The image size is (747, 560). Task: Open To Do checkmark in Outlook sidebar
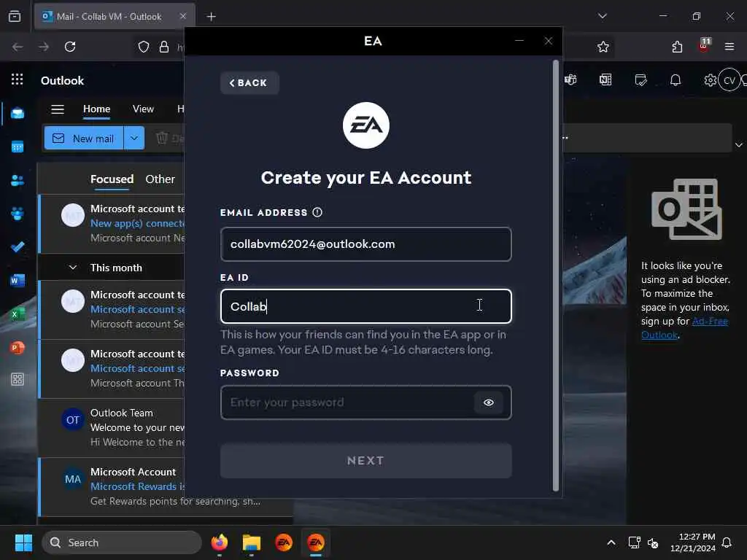(18, 246)
